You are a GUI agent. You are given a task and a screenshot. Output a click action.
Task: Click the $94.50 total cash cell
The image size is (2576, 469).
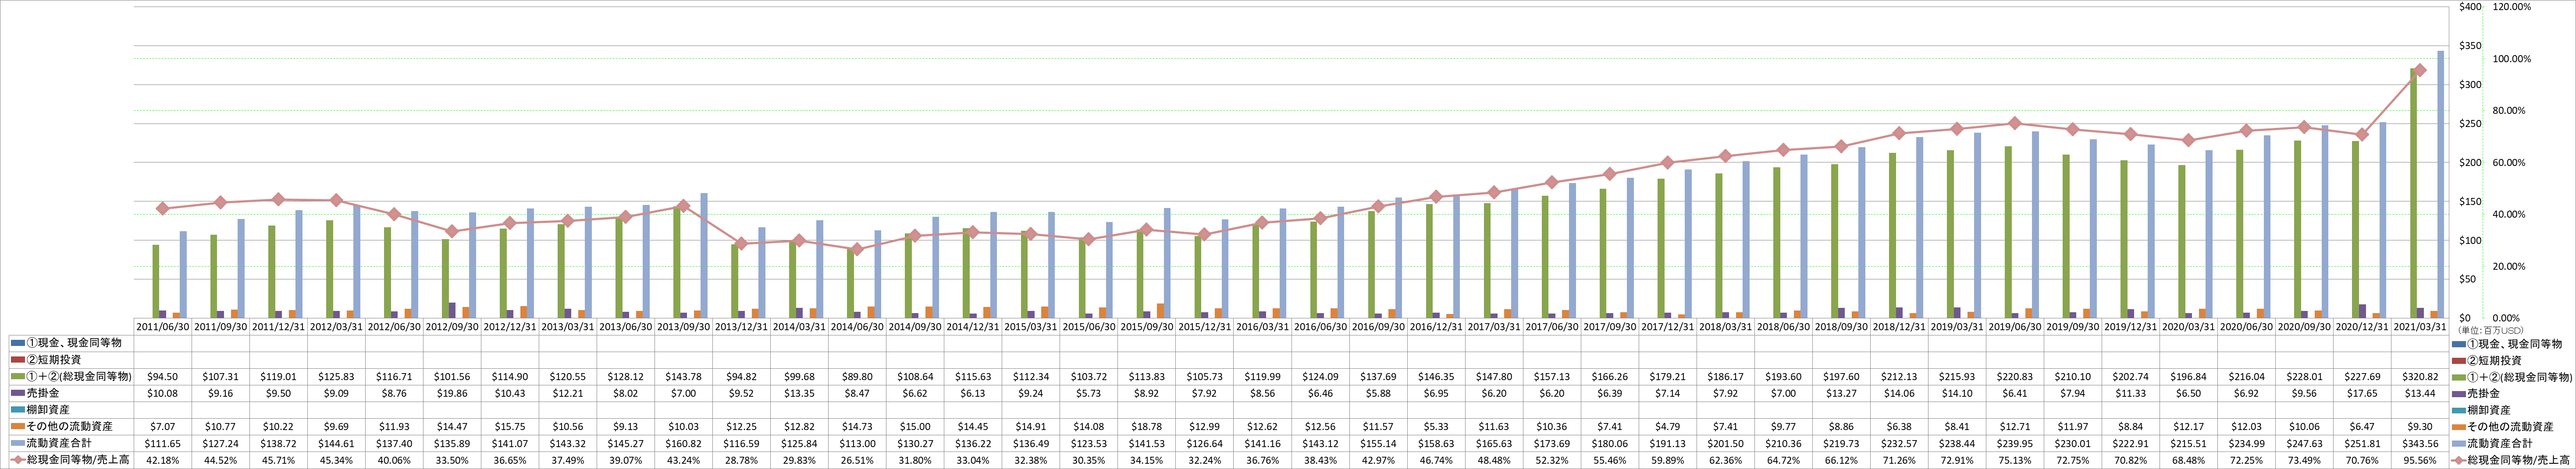163,376
